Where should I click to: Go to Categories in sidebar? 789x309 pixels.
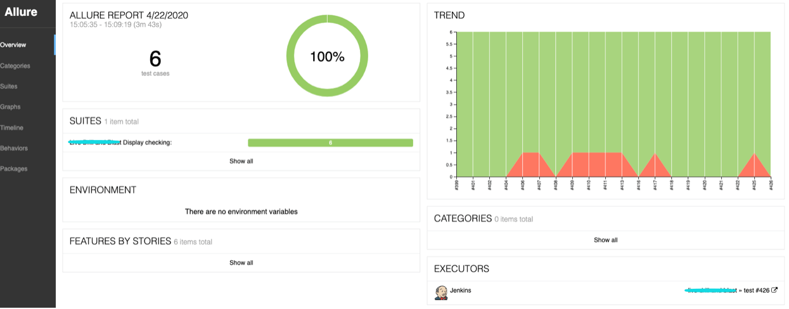pyautogui.click(x=15, y=66)
